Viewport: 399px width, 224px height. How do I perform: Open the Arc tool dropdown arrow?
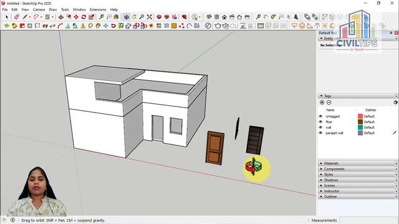[x=41, y=17]
